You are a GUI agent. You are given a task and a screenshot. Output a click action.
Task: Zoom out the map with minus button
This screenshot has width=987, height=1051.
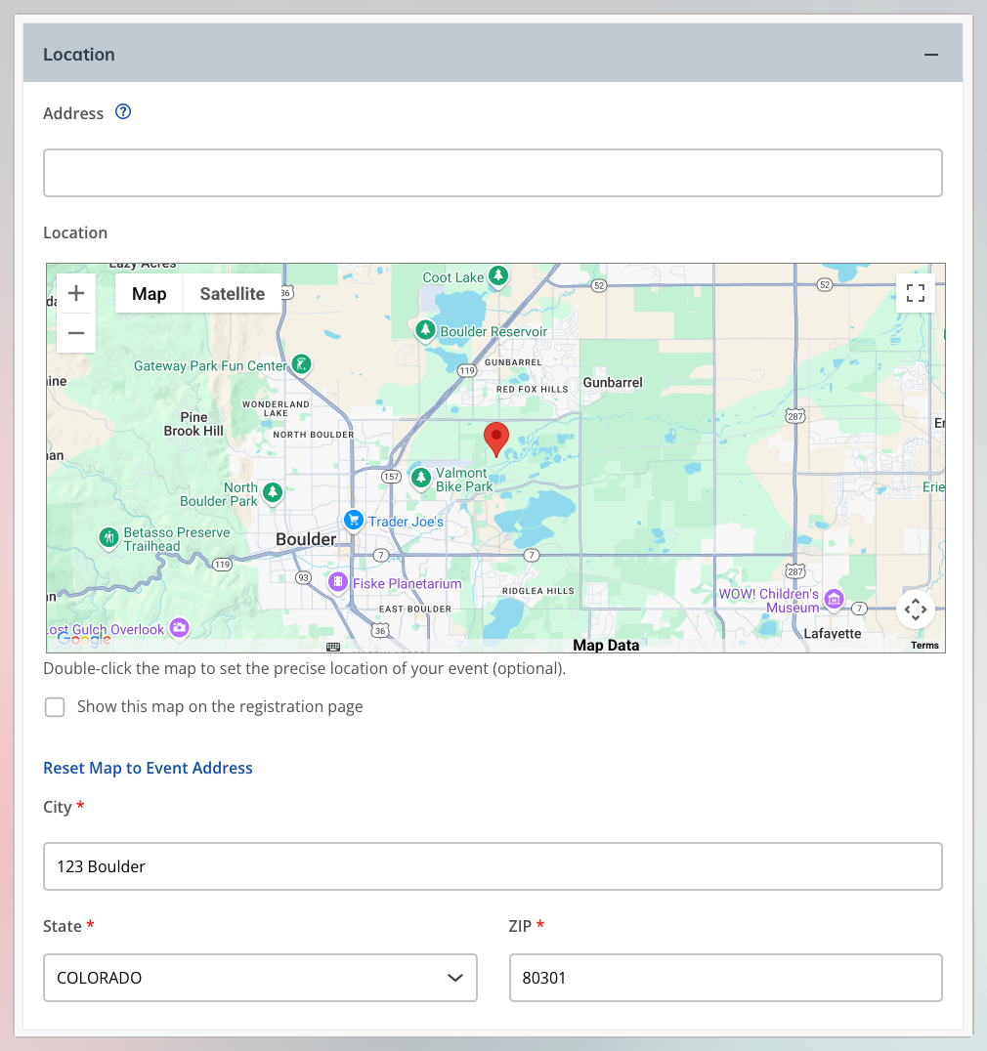tap(76, 332)
